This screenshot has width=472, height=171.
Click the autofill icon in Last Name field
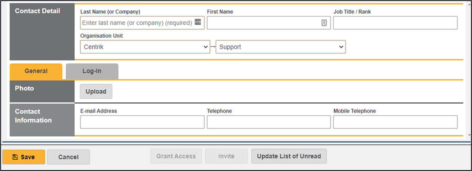coord(198,22)
